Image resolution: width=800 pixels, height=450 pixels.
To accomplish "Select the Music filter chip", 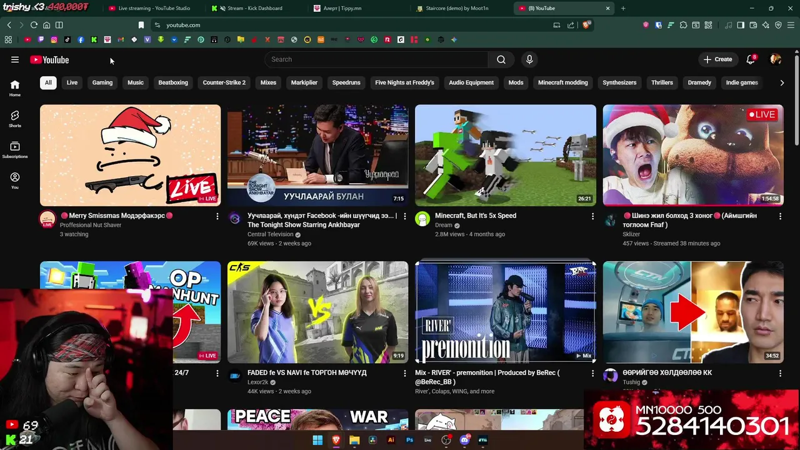I will [136, 82].
